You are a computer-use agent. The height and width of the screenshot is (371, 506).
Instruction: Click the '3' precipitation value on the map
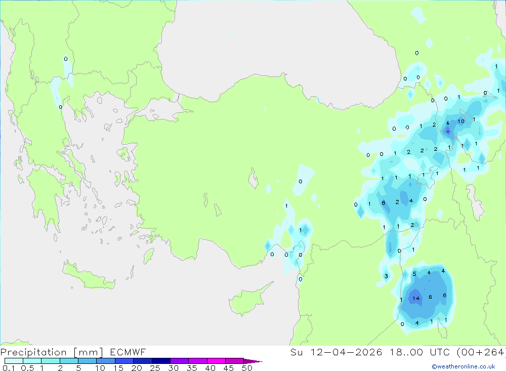click(386, 276)
